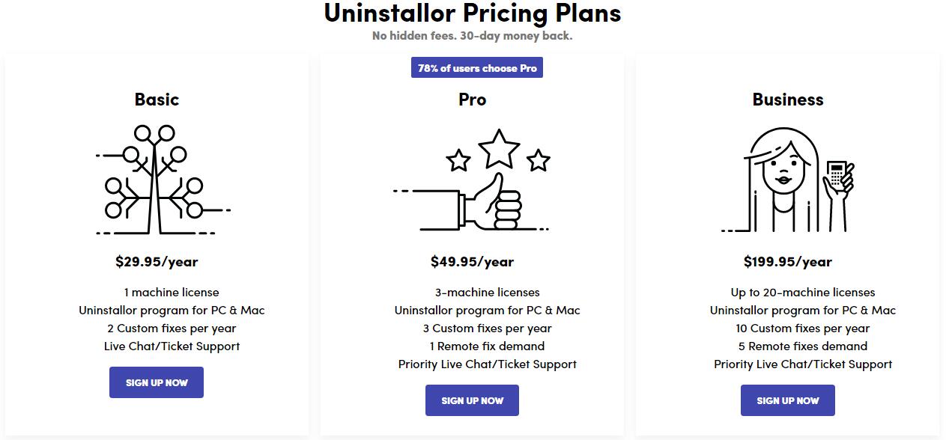946x440 pixels.
Task: Click '2 Custom fixes per year' line
Action: click(172, 329)
